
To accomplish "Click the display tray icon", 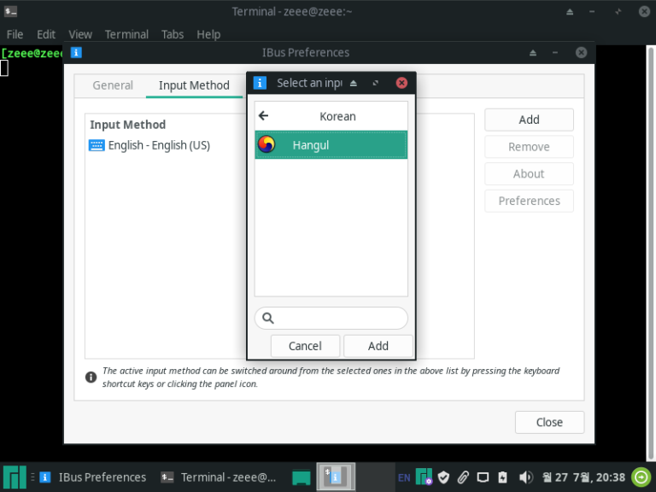I will click(483, 477).
